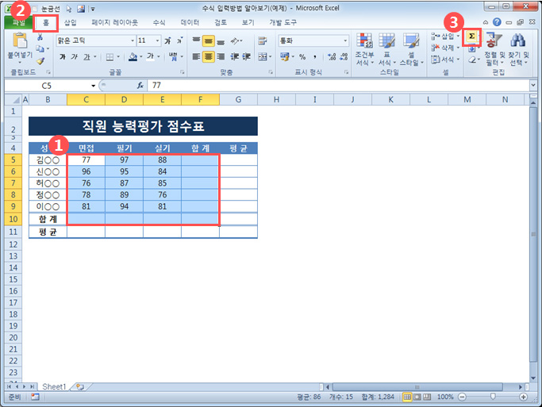Apply the comma style number format
542x407 pixels.
click(x=314, y=57)
